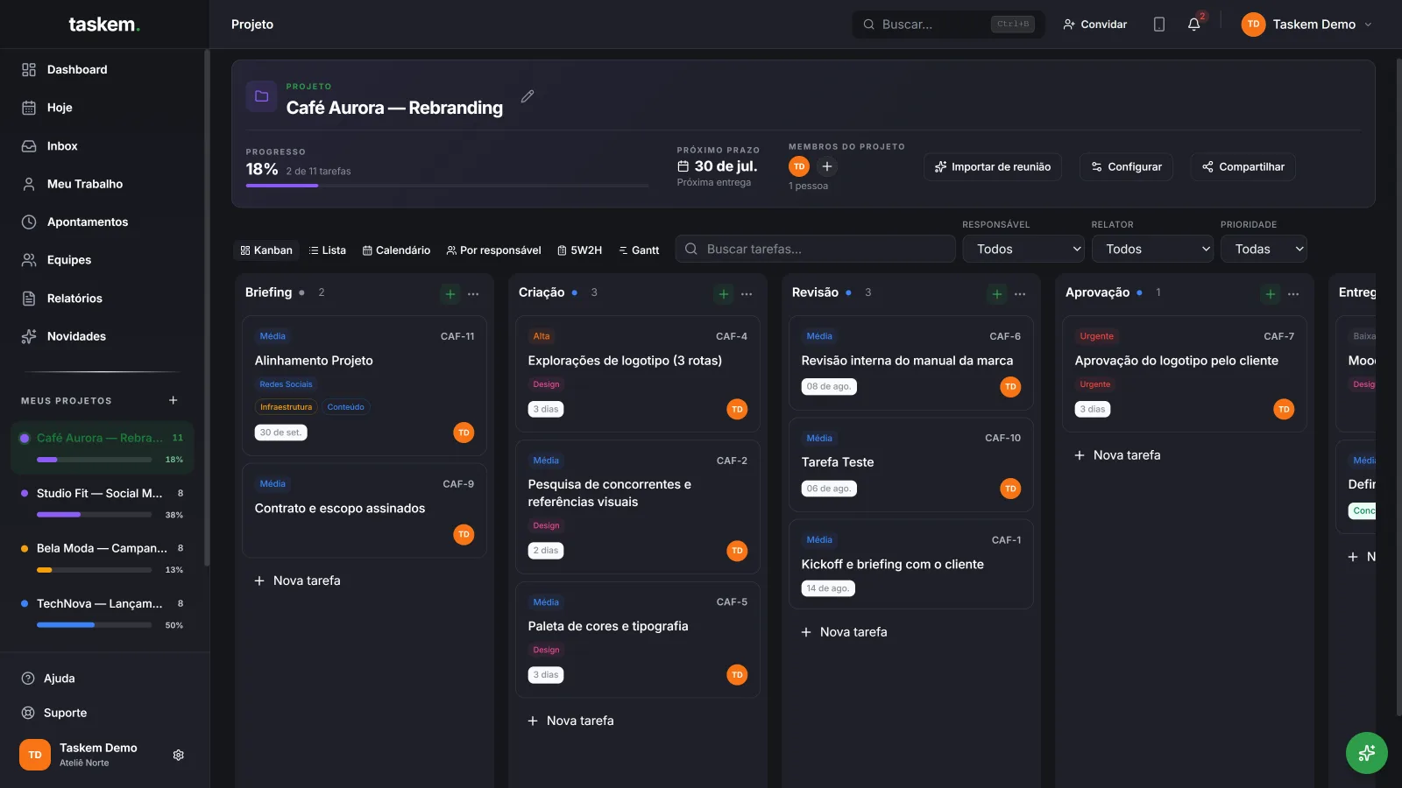
Task: Open the Alinhamento Projeto task card
Action: [x=365, y=385]
